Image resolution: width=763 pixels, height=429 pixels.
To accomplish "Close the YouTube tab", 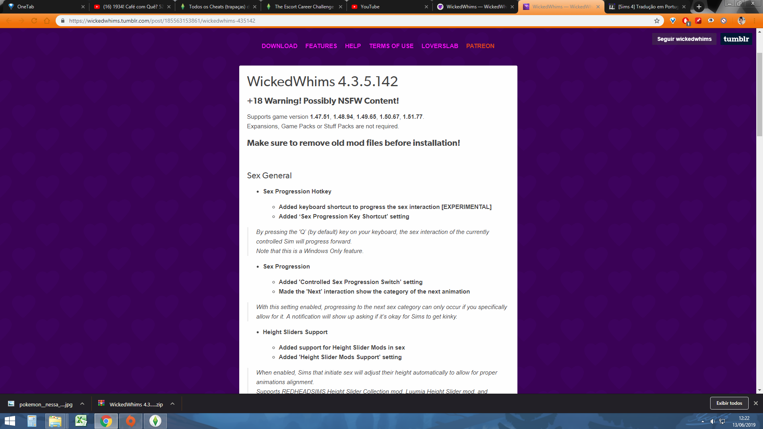I will [426, 7].
